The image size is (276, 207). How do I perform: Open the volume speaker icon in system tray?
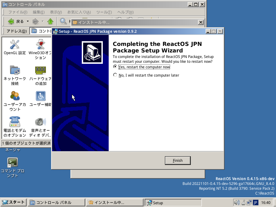[236, 202]
